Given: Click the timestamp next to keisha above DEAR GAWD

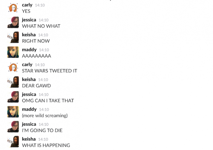Looking at the screenshot, I should [x=43, y=80].
